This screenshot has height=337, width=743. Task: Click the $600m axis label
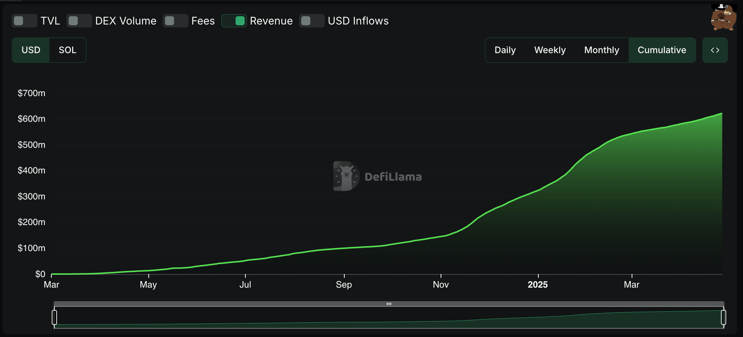click(31, 119)
